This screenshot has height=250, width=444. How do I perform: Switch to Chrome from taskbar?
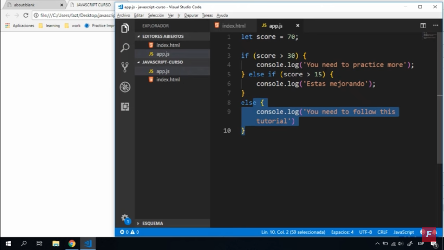click(72, 243)
